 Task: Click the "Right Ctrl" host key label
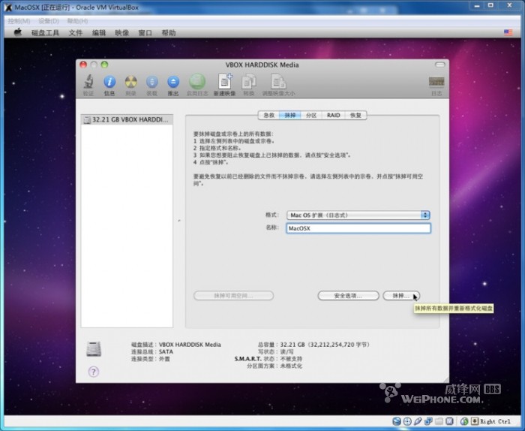point(495,422)
